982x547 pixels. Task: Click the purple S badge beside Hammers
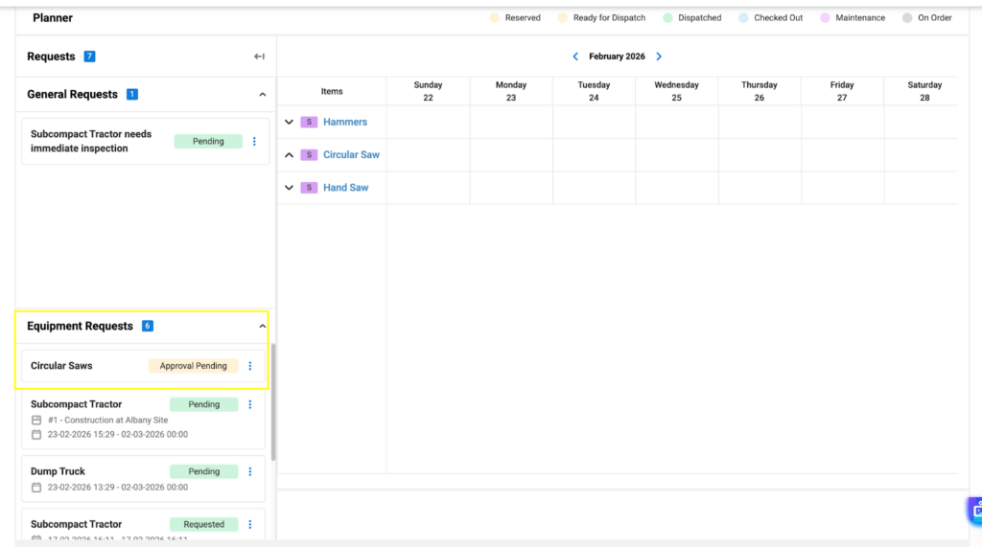[x=309, y=123]
